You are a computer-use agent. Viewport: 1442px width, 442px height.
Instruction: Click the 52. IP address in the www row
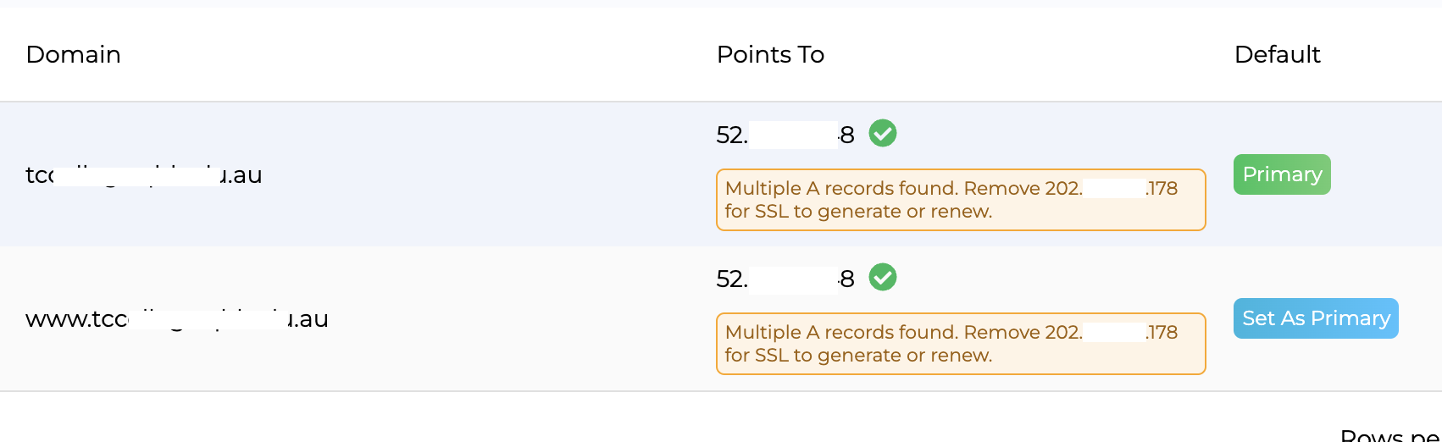click(785, 279)
